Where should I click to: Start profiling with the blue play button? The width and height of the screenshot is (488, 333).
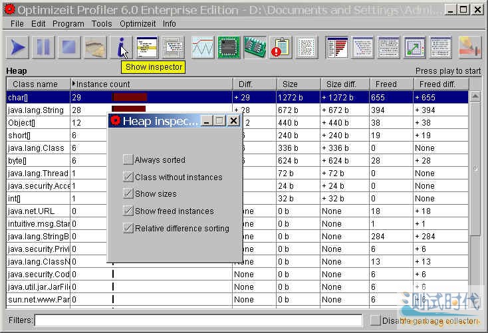17,48
